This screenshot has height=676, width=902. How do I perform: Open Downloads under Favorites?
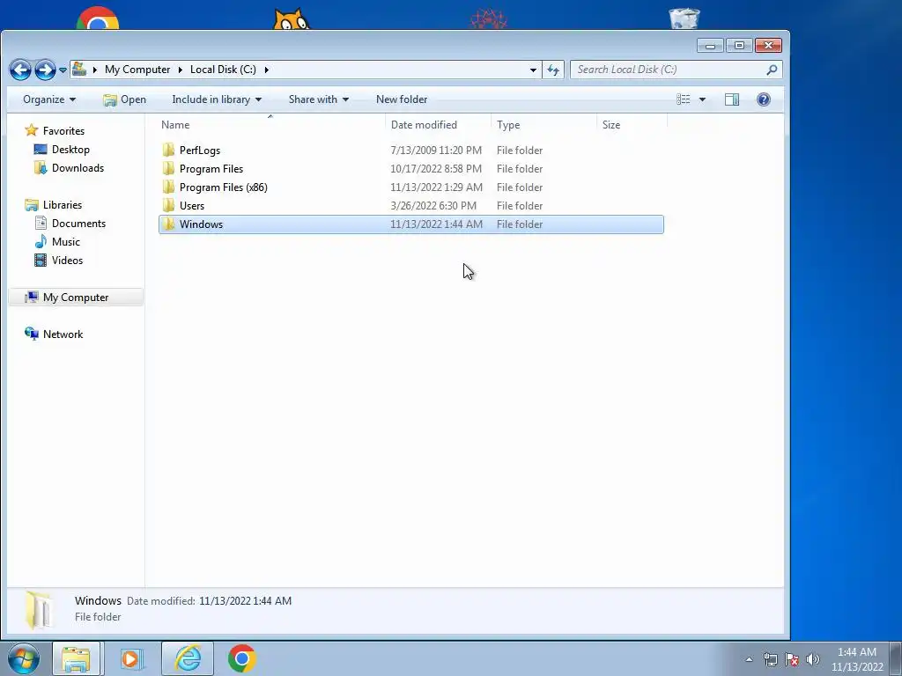tap(78, 168)
